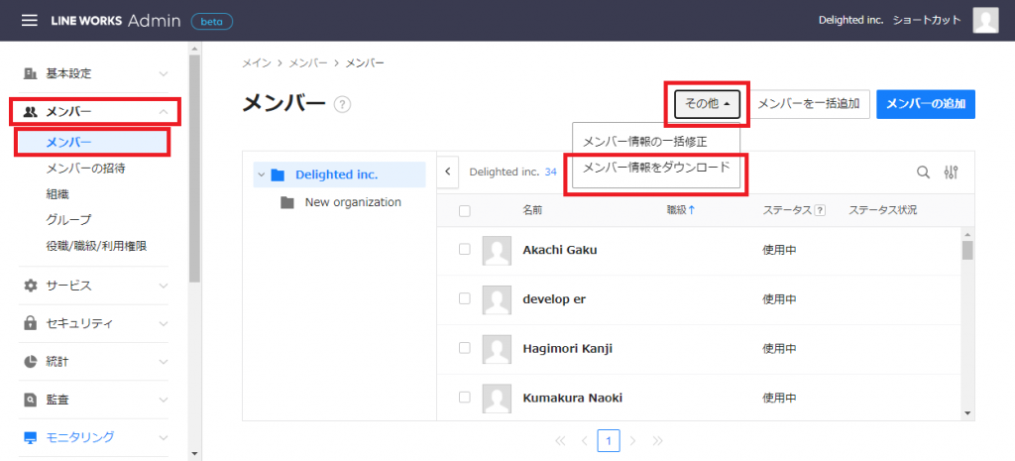Click the ステータス help question icon

(x=820, y=210)
